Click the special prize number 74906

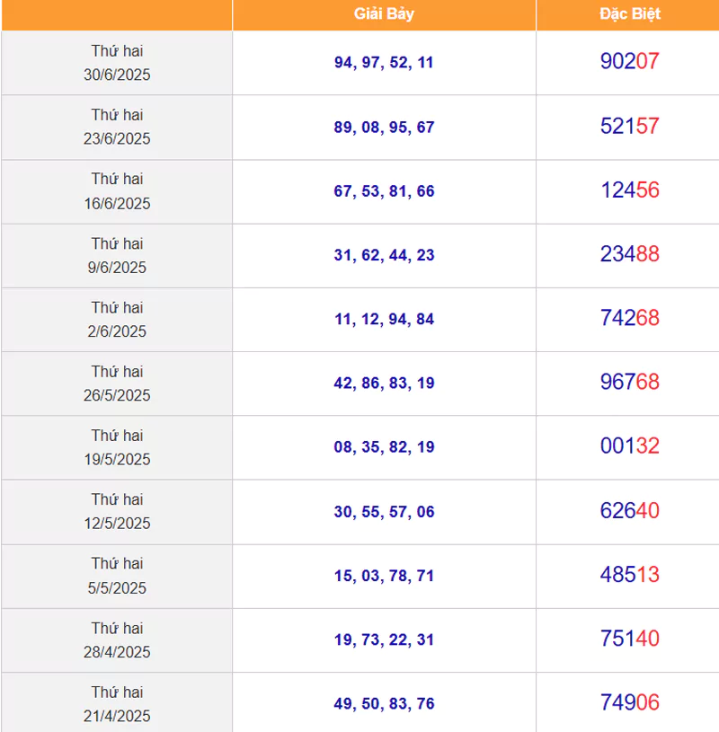click(629, 702)
